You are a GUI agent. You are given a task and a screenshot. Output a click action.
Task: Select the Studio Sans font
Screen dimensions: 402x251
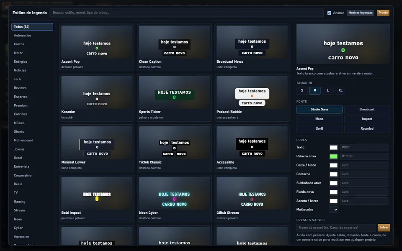click(320, 109)
